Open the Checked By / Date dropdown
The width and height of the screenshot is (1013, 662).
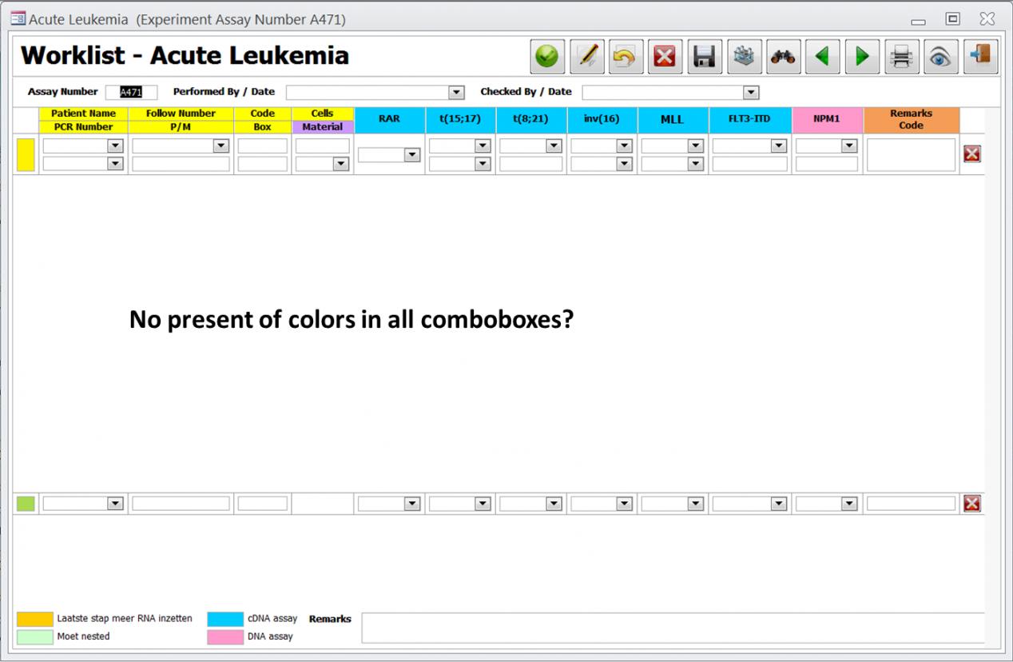click(x=750, y=93)
